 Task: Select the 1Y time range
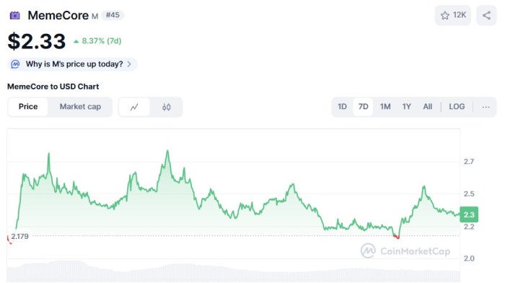tap(406, 107)
